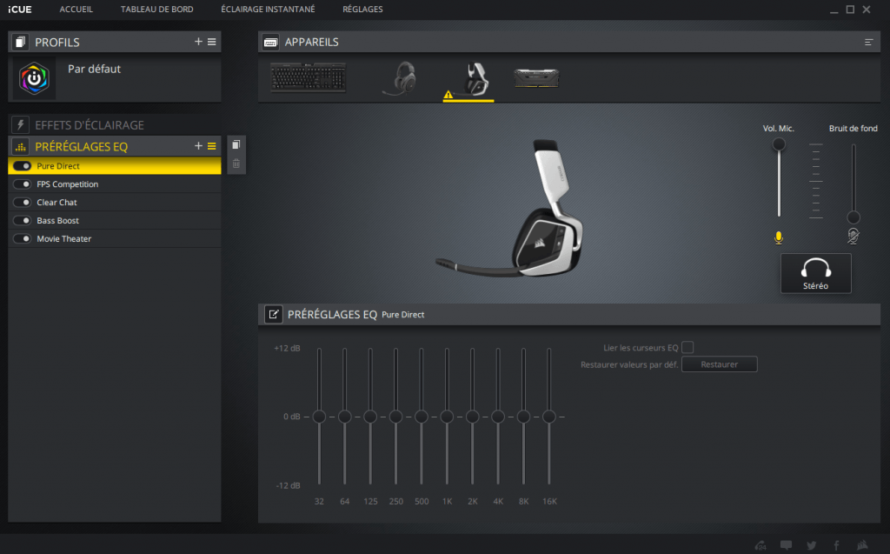
Task: Click the 16K EQ slider handle
Action: pos(549,417)
